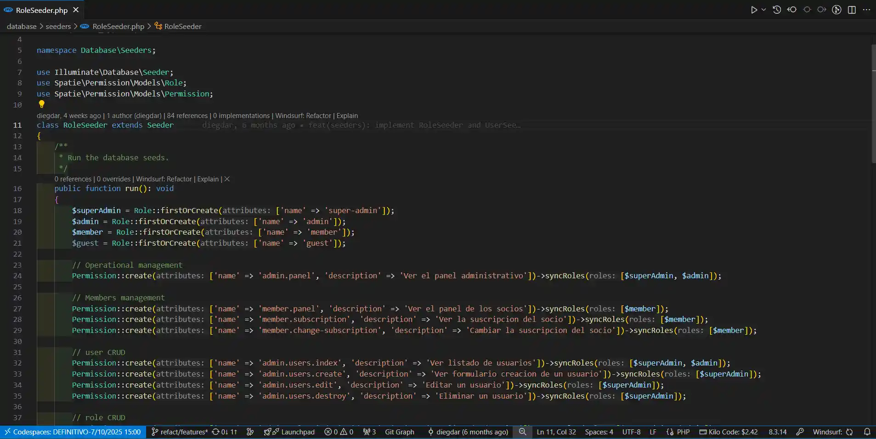Viewport: 876px width, 439px height.
Task: Open changes with previous revision icon
Action: point(792,10)
